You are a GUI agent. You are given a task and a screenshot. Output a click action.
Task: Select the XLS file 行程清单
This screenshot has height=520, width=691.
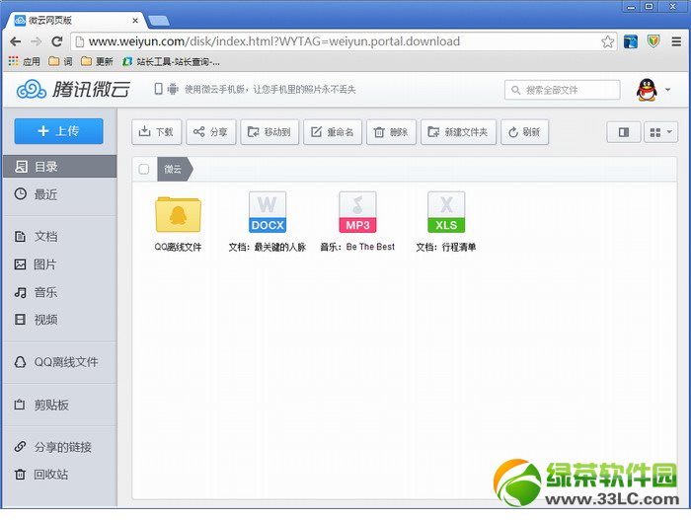(446, 212)
